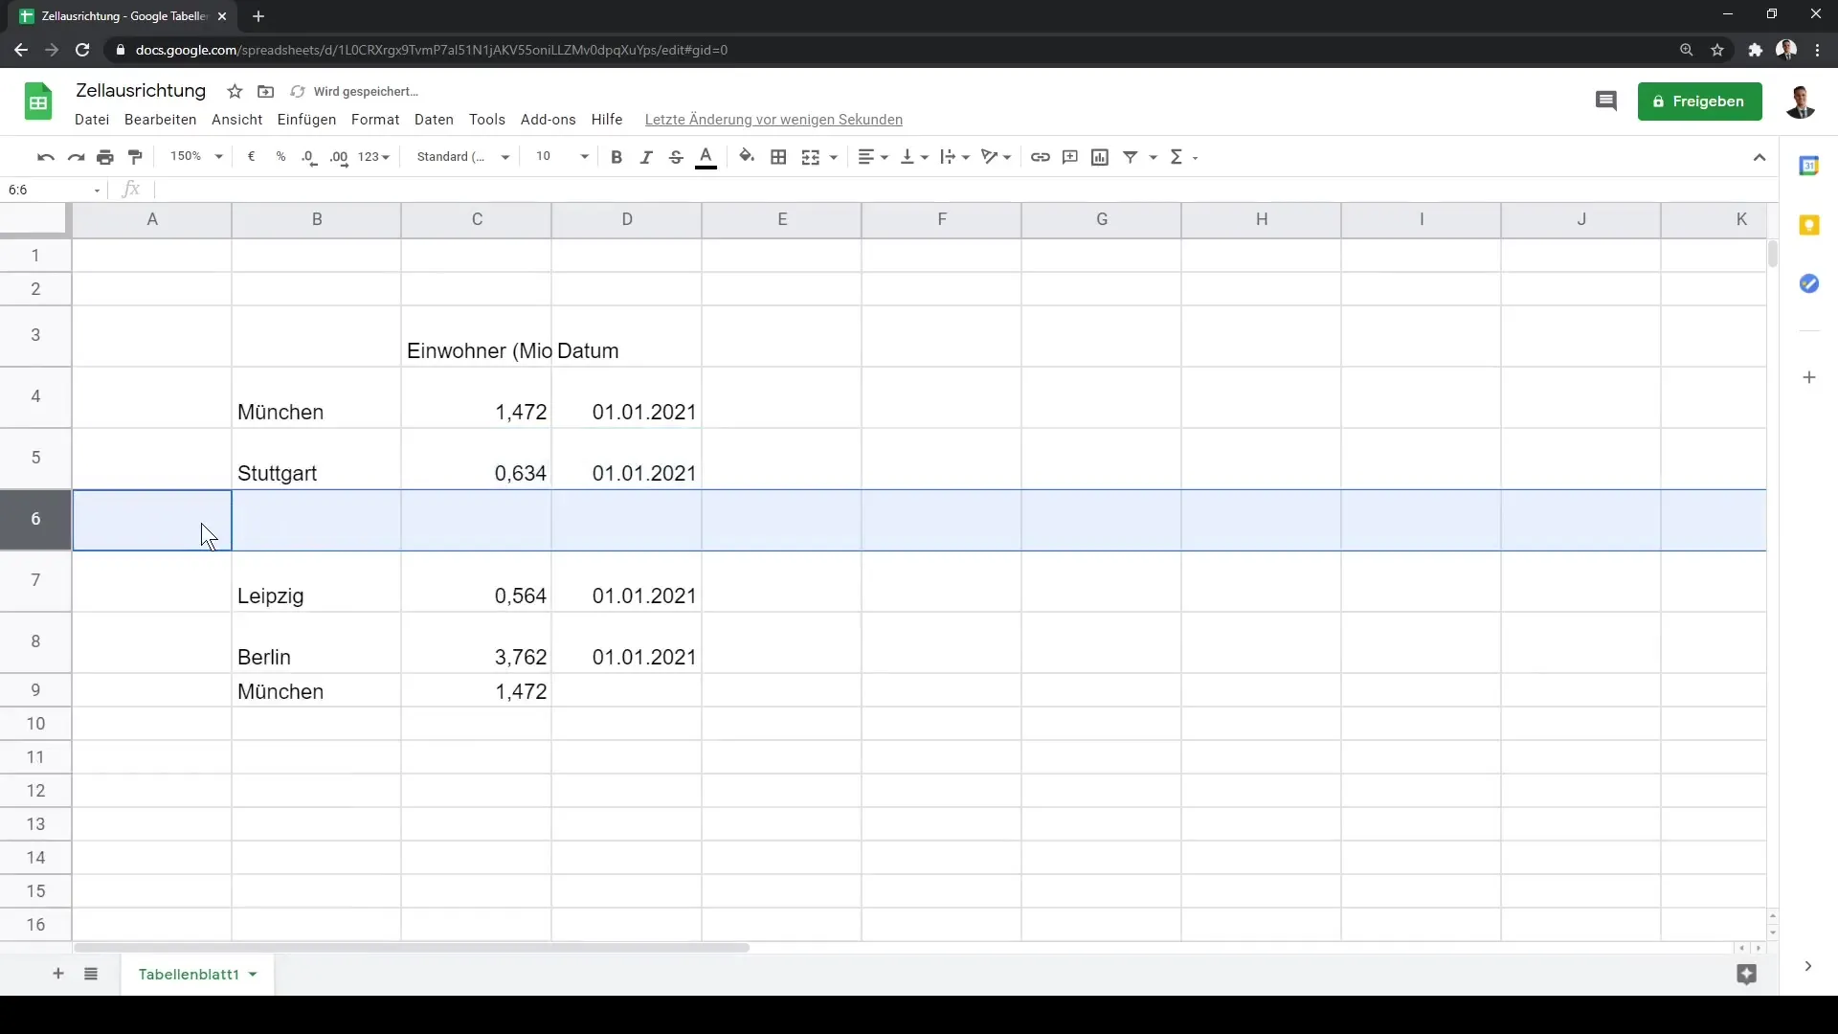Click Letzte Änderung vor wenigen Sekunden link
This screenshot has width=1838, height=1034.
[x=773, y=120]
